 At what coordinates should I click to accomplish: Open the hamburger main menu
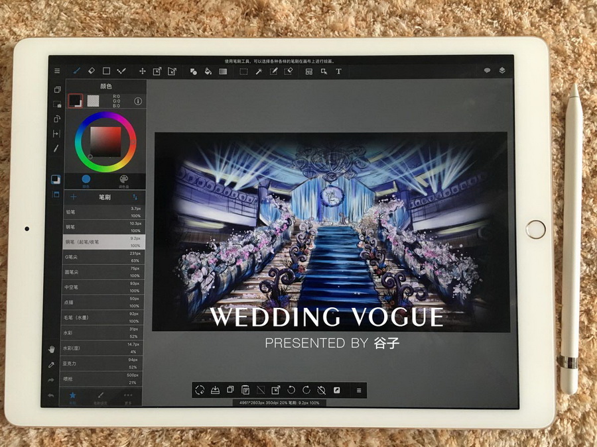pyautogui.click(x=57, y=71)
